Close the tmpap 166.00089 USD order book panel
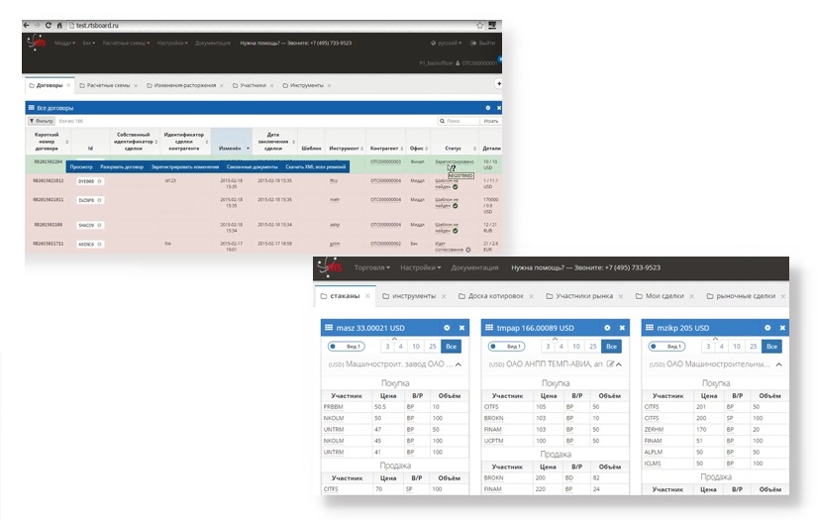Image resolution: width=817 pixels, height=520 pixels. click(x=622, y=328)
